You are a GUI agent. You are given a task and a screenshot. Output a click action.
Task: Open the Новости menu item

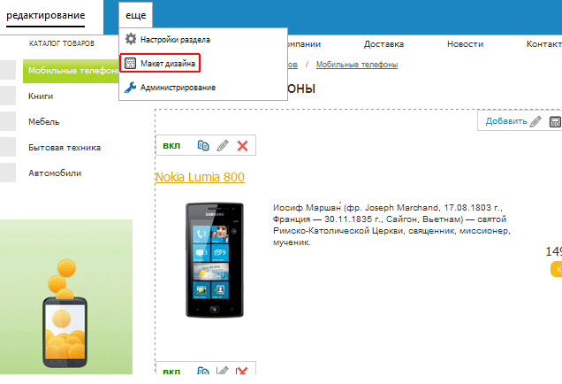click(x=465, y=43)
